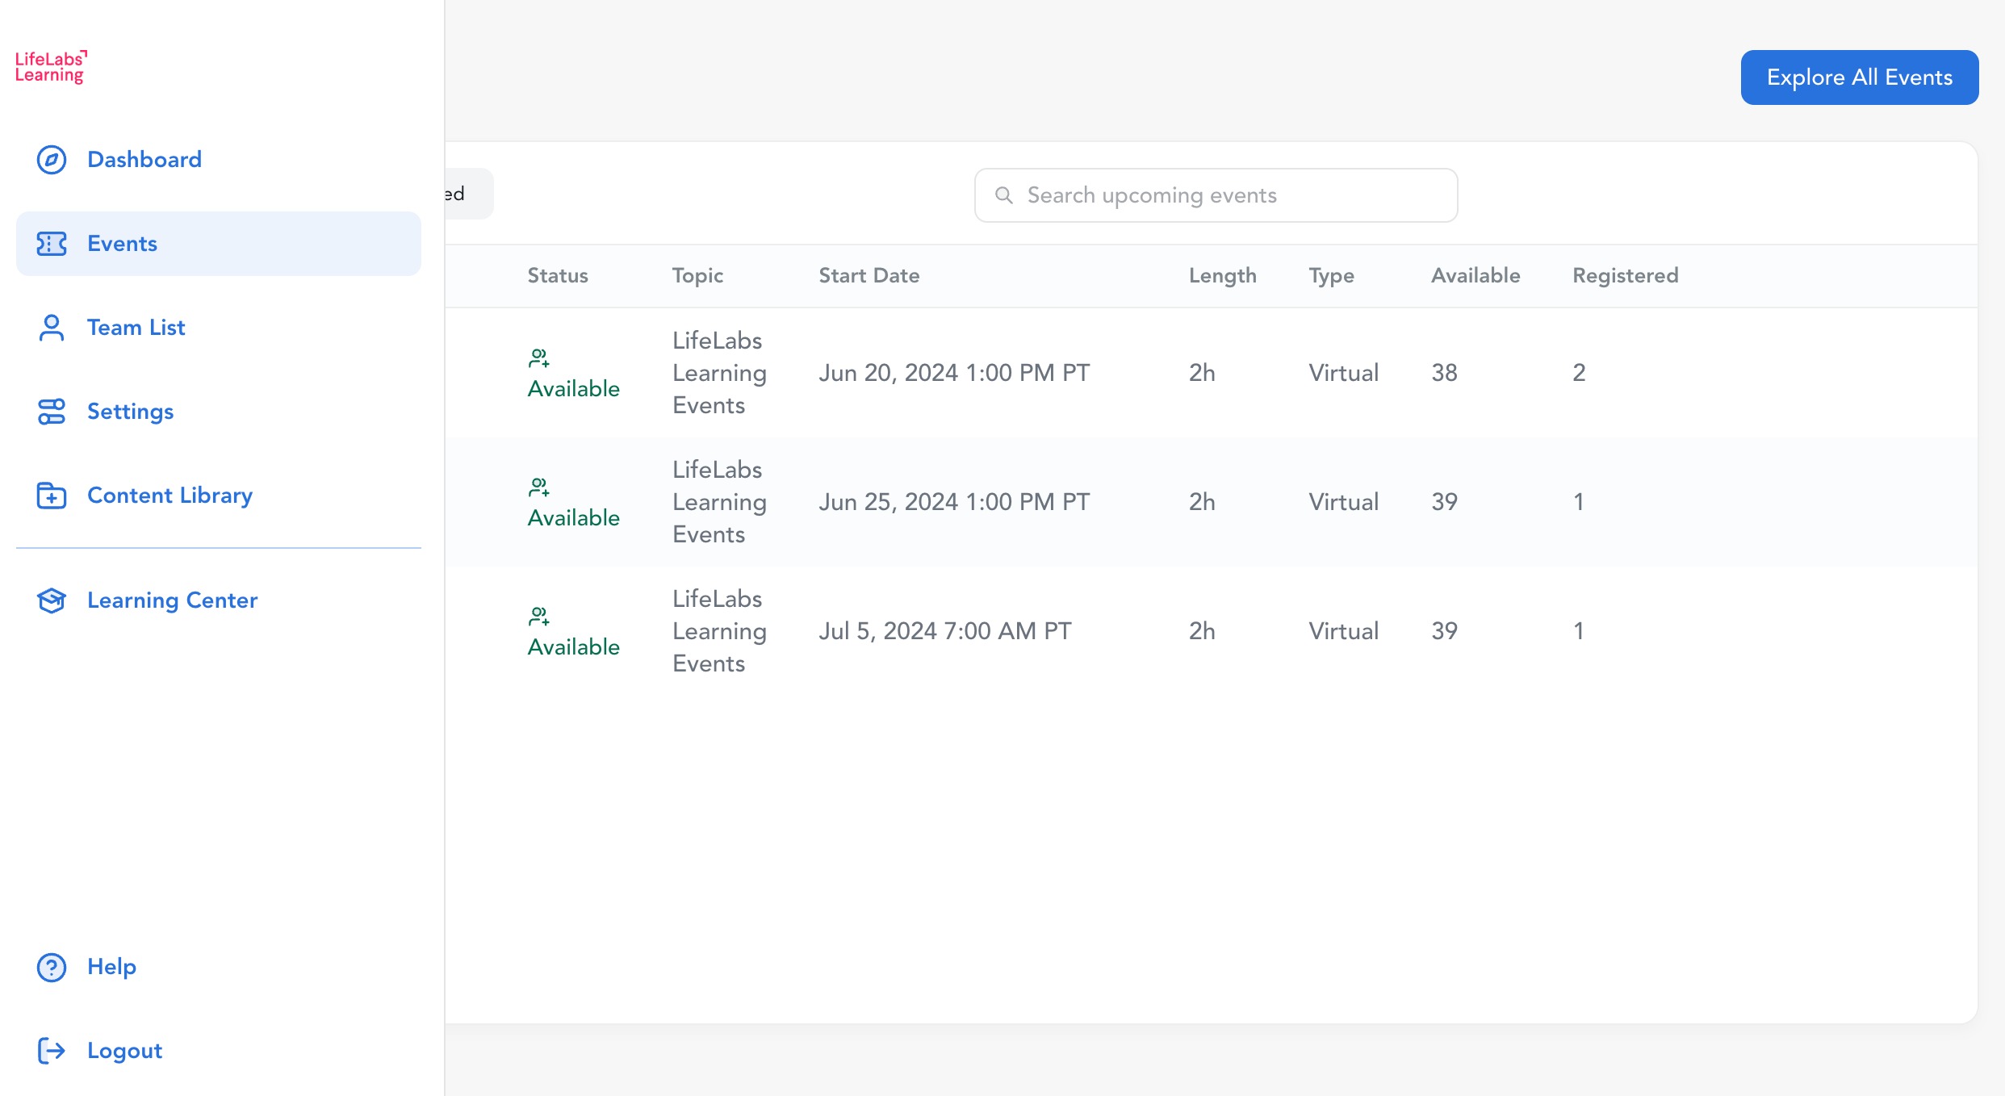The height and width of the screenshot is (1096, 2005).
Task: Click the registered count 2
Action: 1580,373
